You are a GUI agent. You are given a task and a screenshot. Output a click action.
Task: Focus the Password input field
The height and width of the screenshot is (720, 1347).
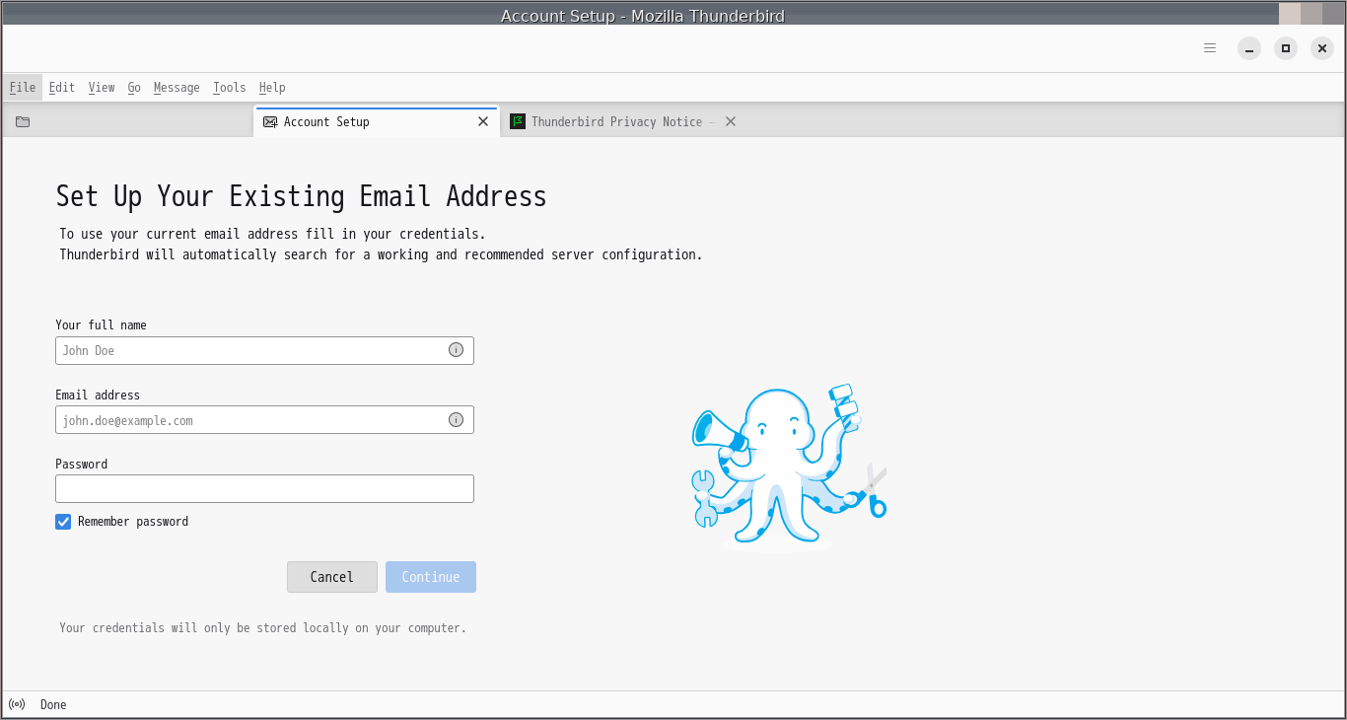click(x=264, y=489)
